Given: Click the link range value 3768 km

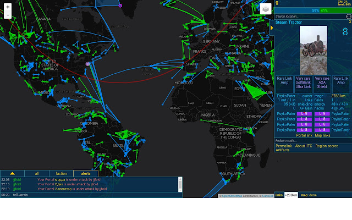Looking at the screenshot, I should coord(338,96).
